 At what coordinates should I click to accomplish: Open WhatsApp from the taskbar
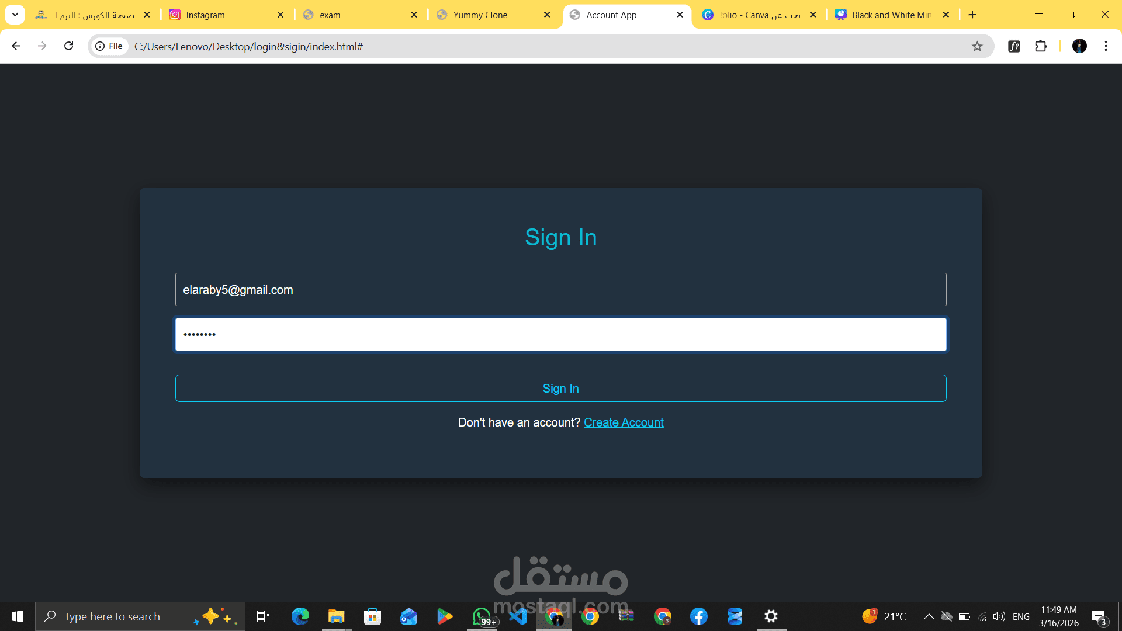point(482,616)
